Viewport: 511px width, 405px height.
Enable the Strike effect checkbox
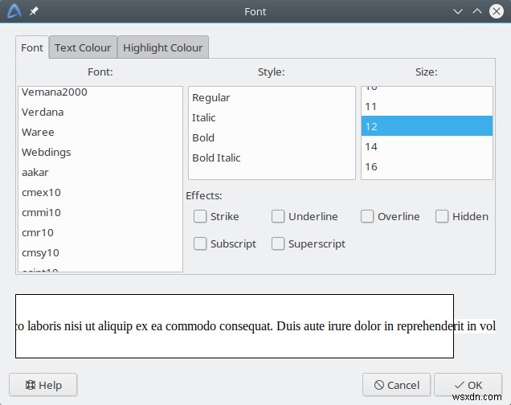click(x=200, y=216)
